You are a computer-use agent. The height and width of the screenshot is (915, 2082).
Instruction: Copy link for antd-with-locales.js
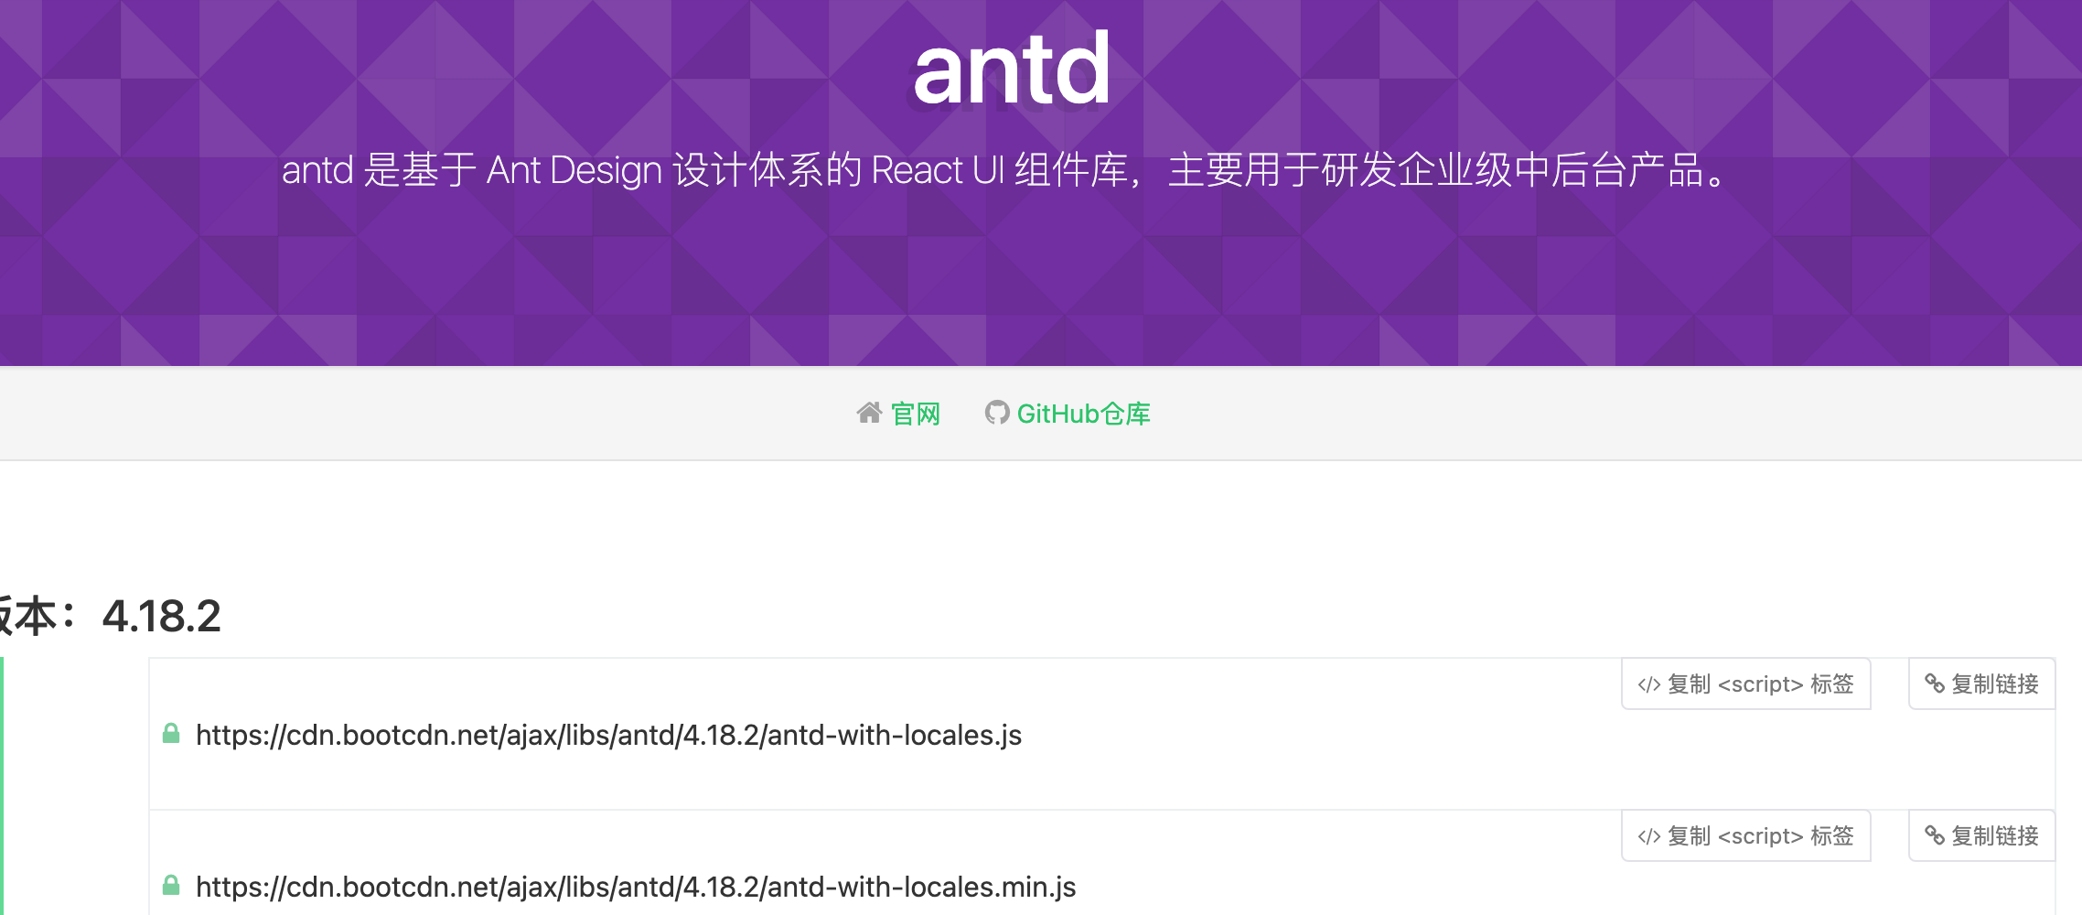point(1982,684)
